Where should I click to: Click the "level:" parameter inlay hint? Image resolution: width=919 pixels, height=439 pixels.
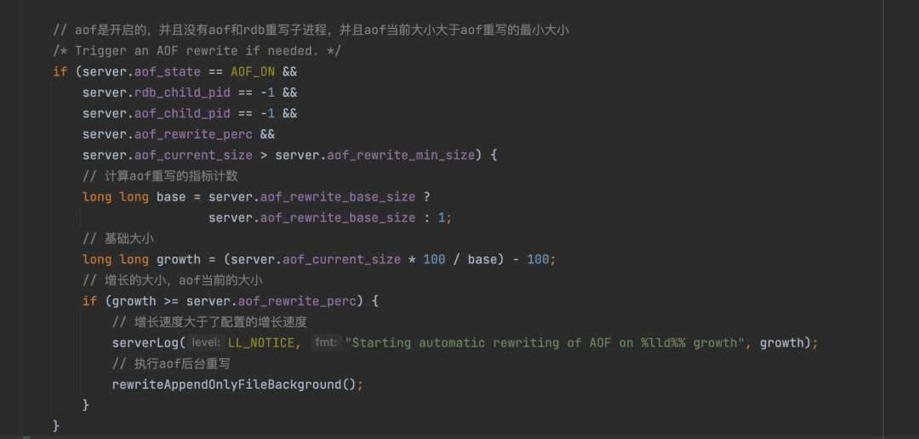click(206, 343)
